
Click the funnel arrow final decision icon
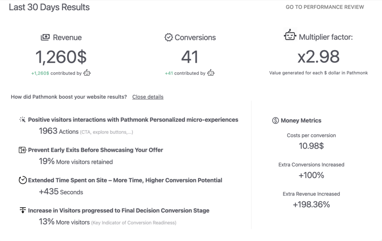coord(23,210)
